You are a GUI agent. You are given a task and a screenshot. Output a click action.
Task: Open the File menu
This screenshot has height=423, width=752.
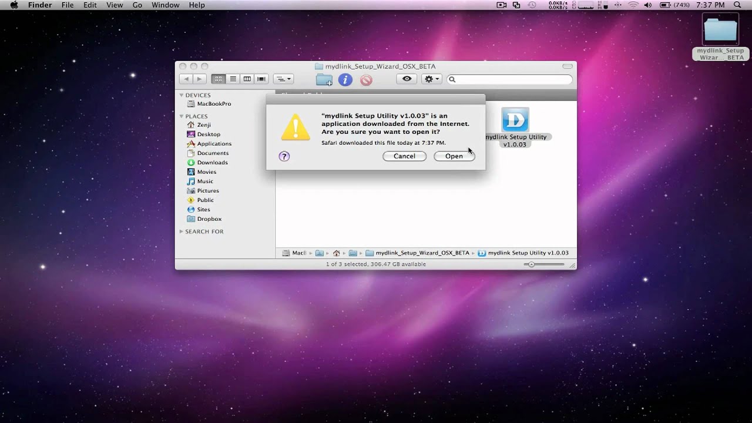[x=68, y=5]
